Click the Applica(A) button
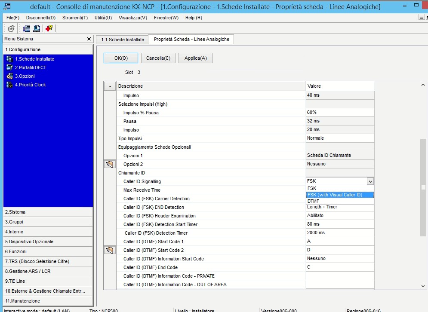This screenshot has width=428, height=312. pos(196,58)
